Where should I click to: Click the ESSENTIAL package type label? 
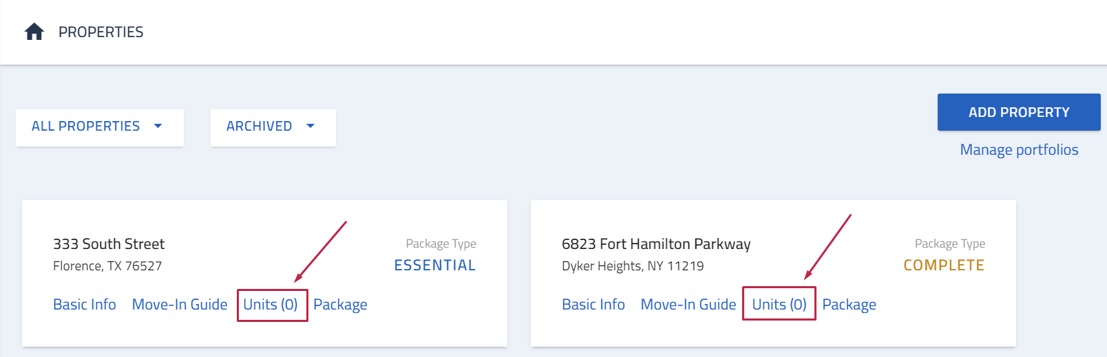pos(434,265)
